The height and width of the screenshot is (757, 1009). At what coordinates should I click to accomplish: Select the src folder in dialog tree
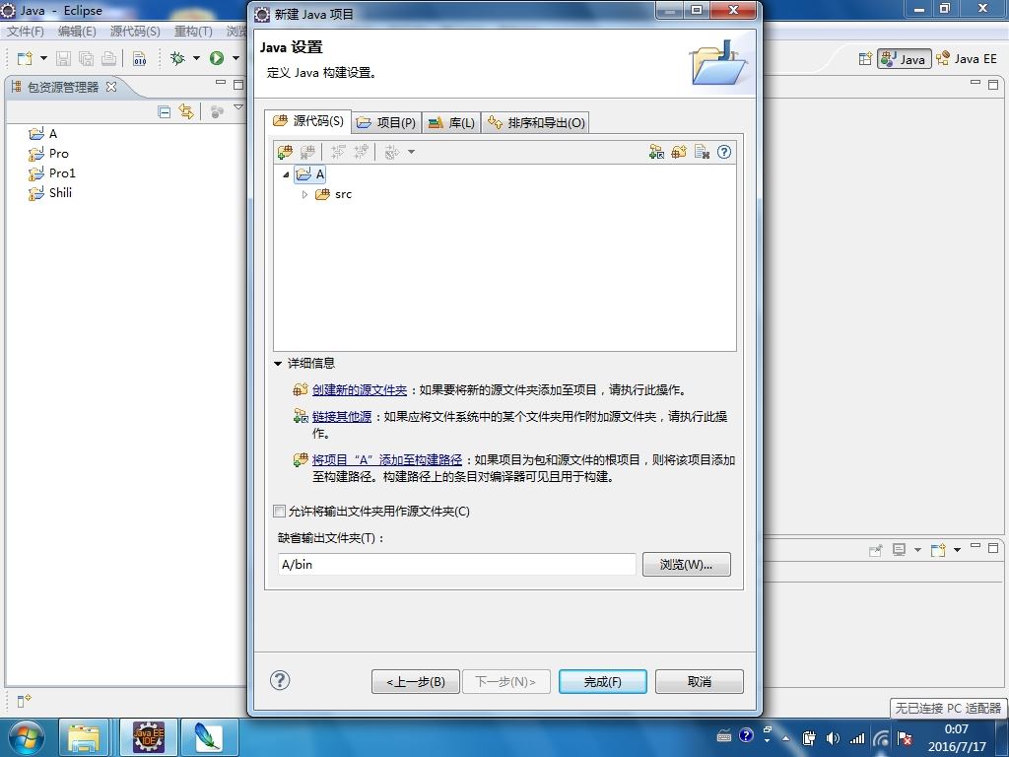click(x=334, y=194)
